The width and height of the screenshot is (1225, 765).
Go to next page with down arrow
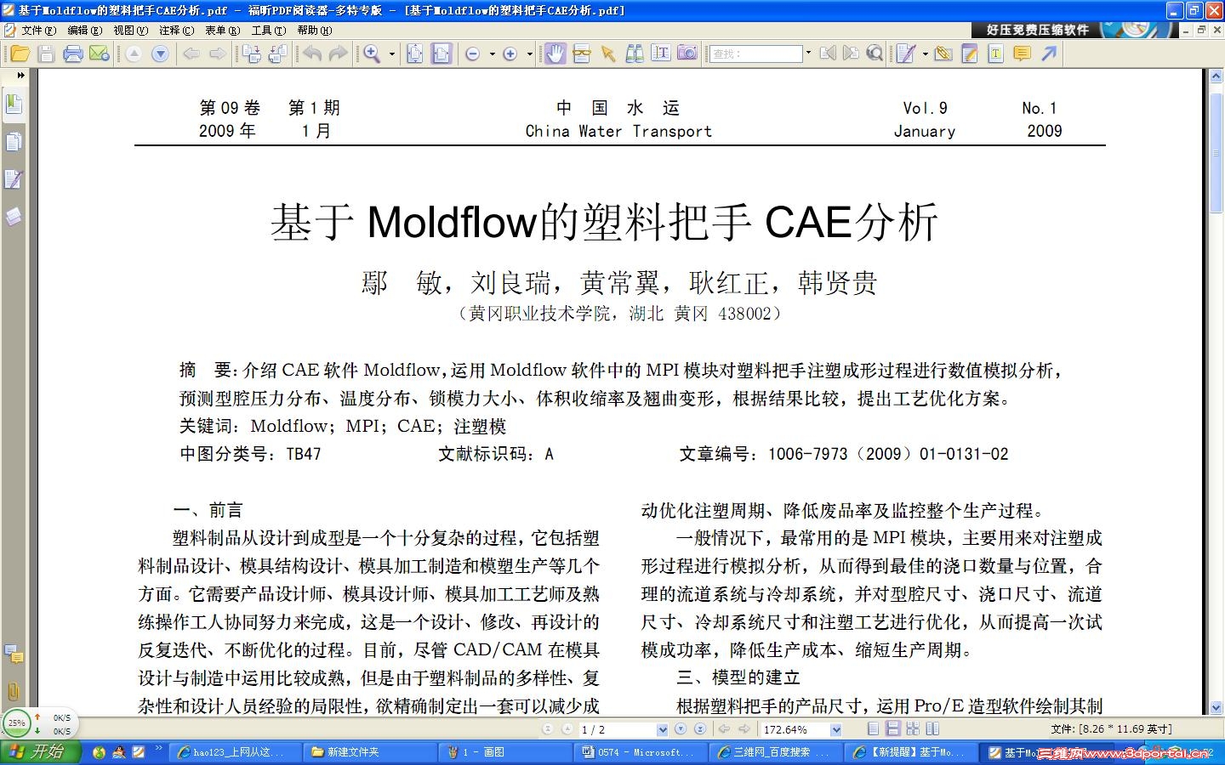160,54
